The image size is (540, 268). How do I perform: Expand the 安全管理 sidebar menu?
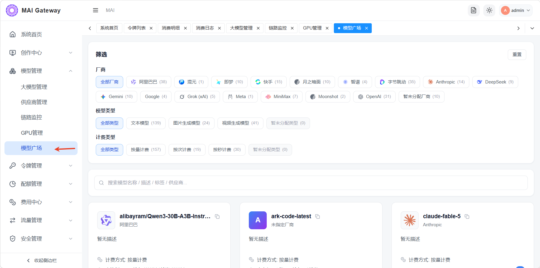tap(41, 239)
